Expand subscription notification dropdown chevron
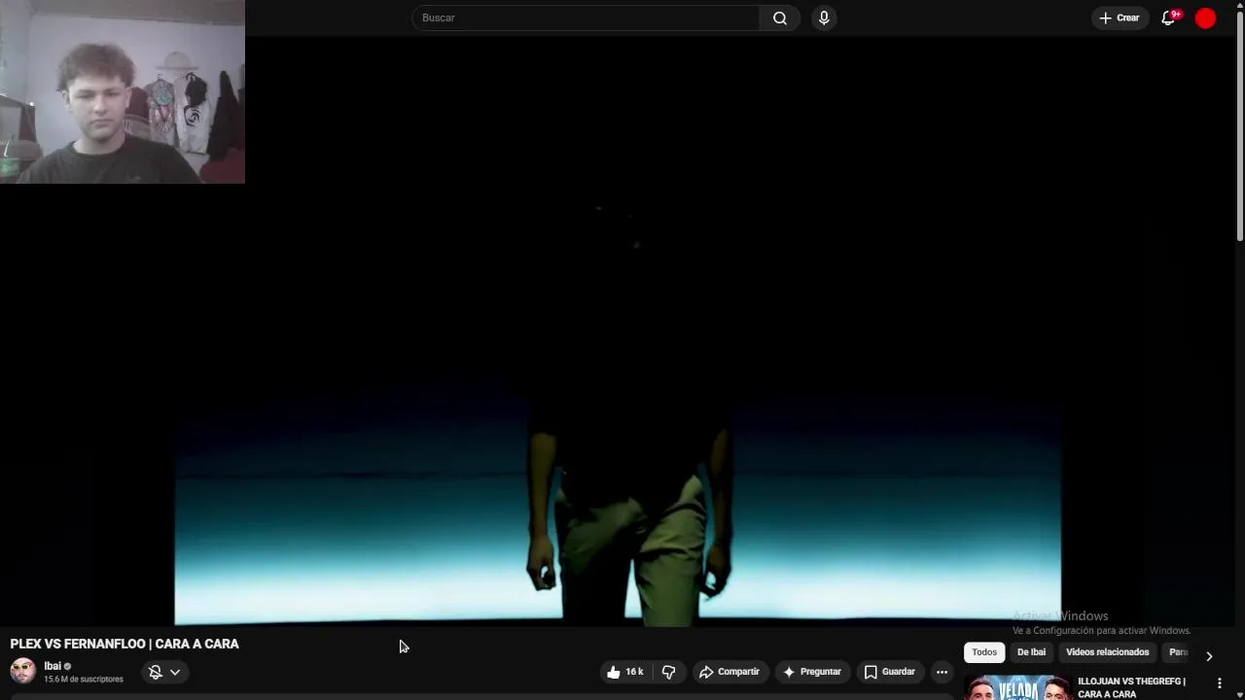 tap(175, 672)
